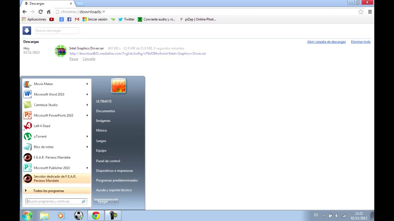394x221 pixels.
Task: Open the shutdown options arrow next to Apagar
Action: click(x=115, y=201)
